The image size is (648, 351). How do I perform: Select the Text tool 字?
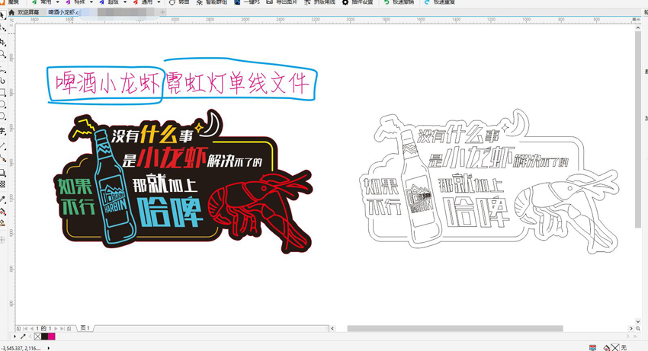click(2, 131)
